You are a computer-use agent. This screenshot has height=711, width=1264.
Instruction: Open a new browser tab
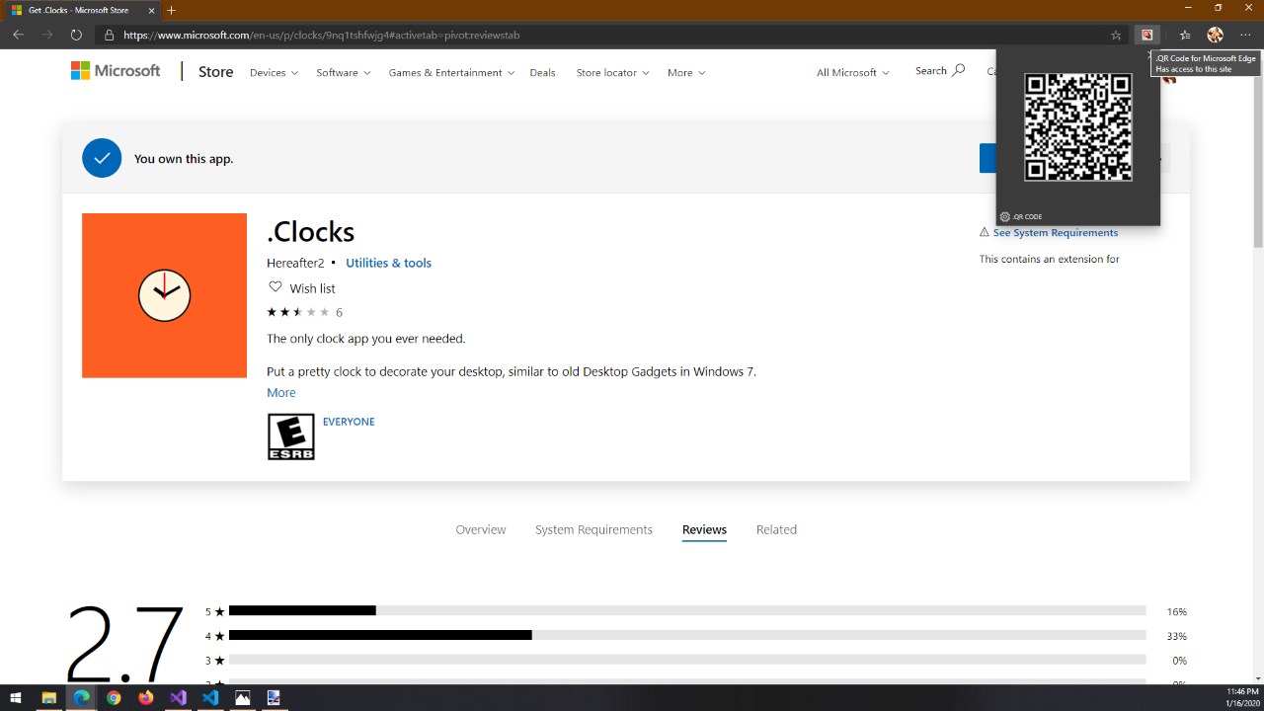pyautogui.click(x=171, y=10)
